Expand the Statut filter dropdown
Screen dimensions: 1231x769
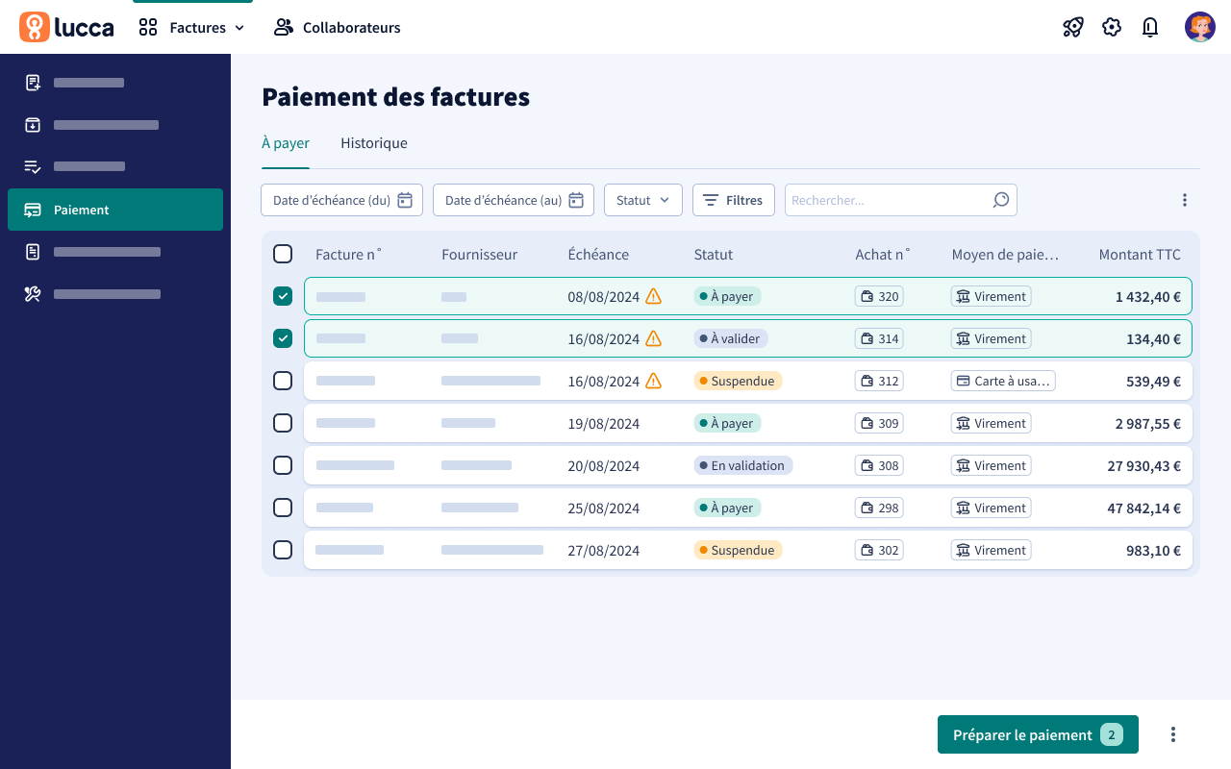pyautogui.click(x=642, y=200)
